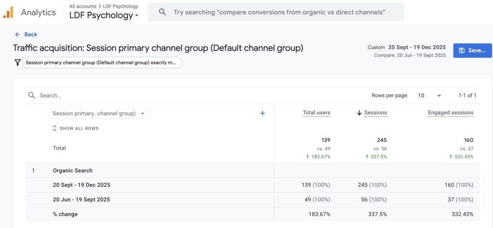Click the Save... button

click(473, 50)
